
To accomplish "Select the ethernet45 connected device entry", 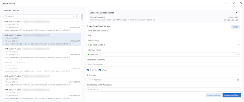I will (x=42, y=26).
